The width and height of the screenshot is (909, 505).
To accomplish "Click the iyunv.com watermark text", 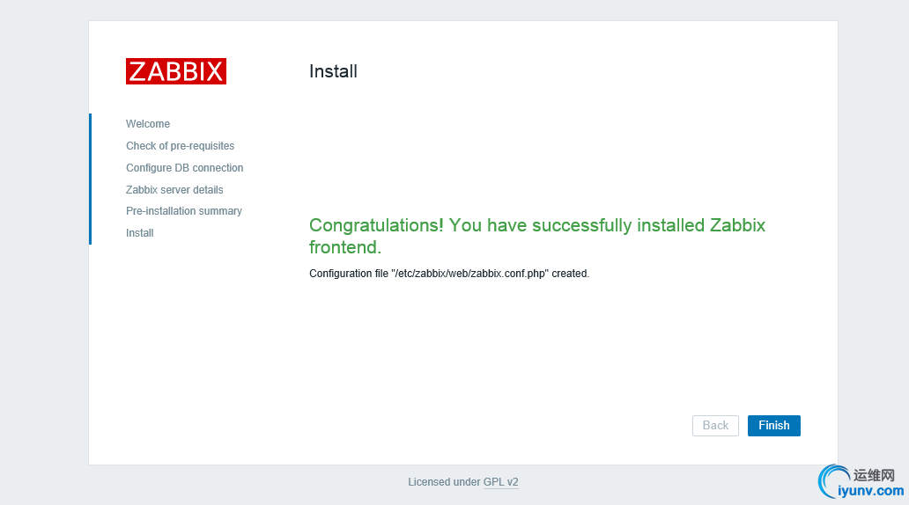I will pyautogui.click(x=871, y=491).
